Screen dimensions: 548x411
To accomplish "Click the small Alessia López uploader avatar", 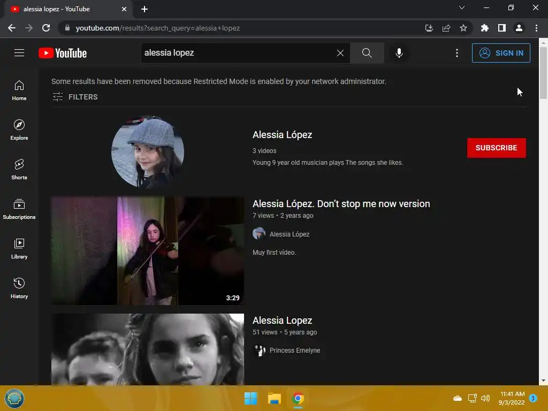I will click(259, 233).
